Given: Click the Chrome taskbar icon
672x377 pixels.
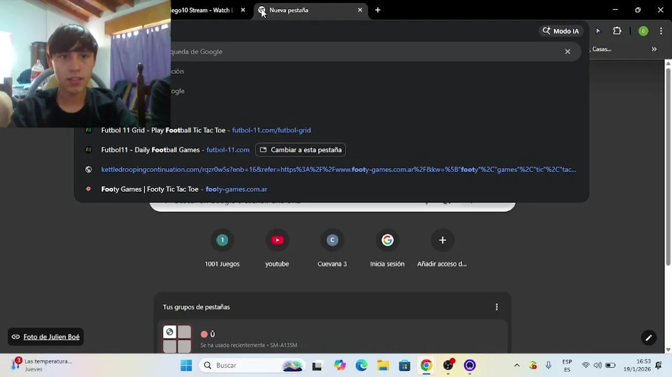Looking at the screenshot, I should click(426, 365).
